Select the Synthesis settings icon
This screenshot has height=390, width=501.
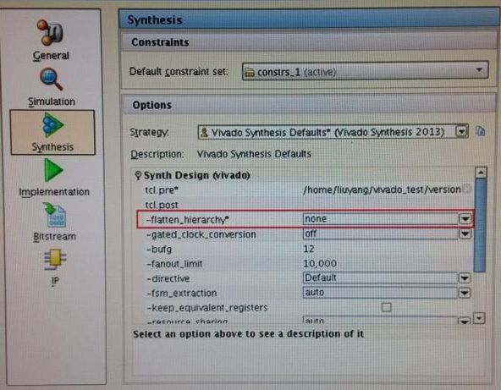pyautogui.click(x=52, y=124)
